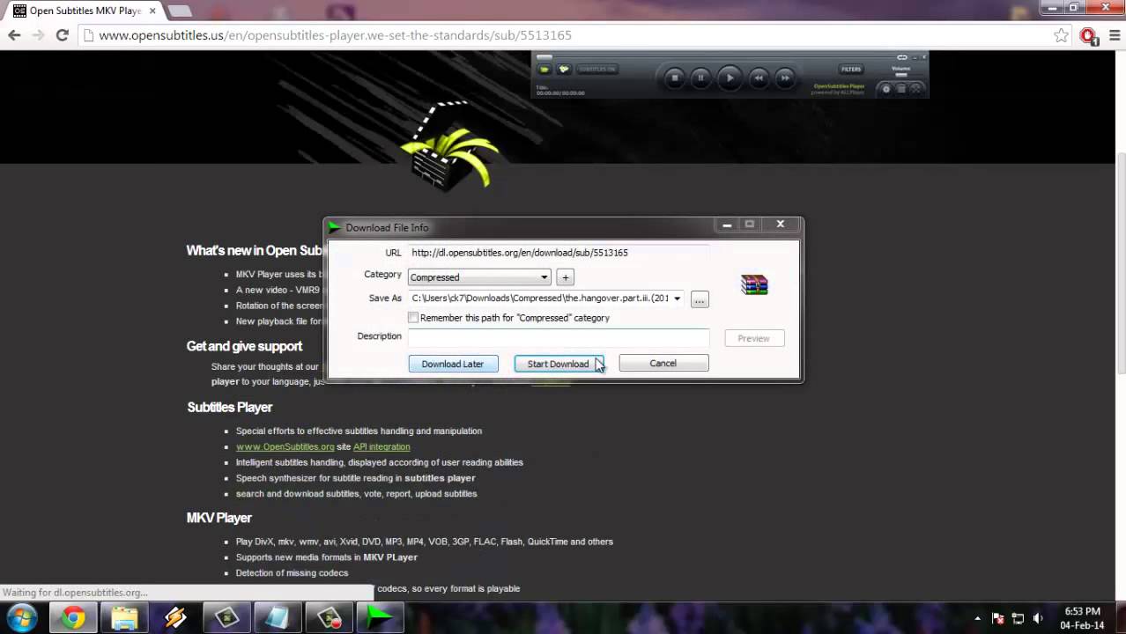Image resolution: width=1126 pixels, height=634 pixels.
Task: Click the URL field in Download File Info
Action: 559,253
